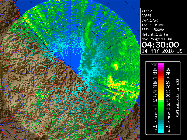Select the 'CAPPI' product label
The width and height of the screenshot is (187, 140).
[146, 16]
